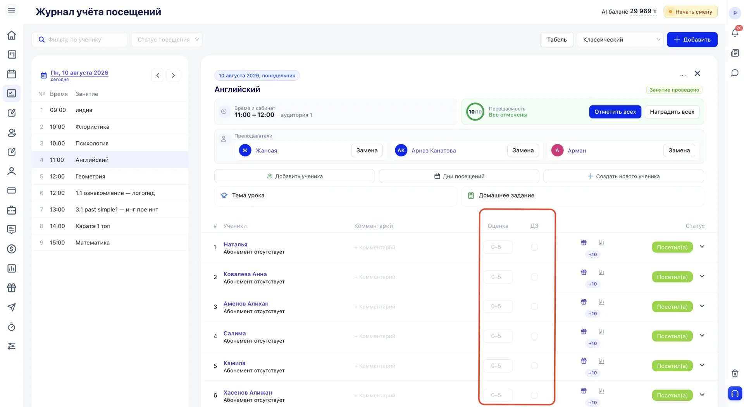Open Дни посещений

coord(459,176)
